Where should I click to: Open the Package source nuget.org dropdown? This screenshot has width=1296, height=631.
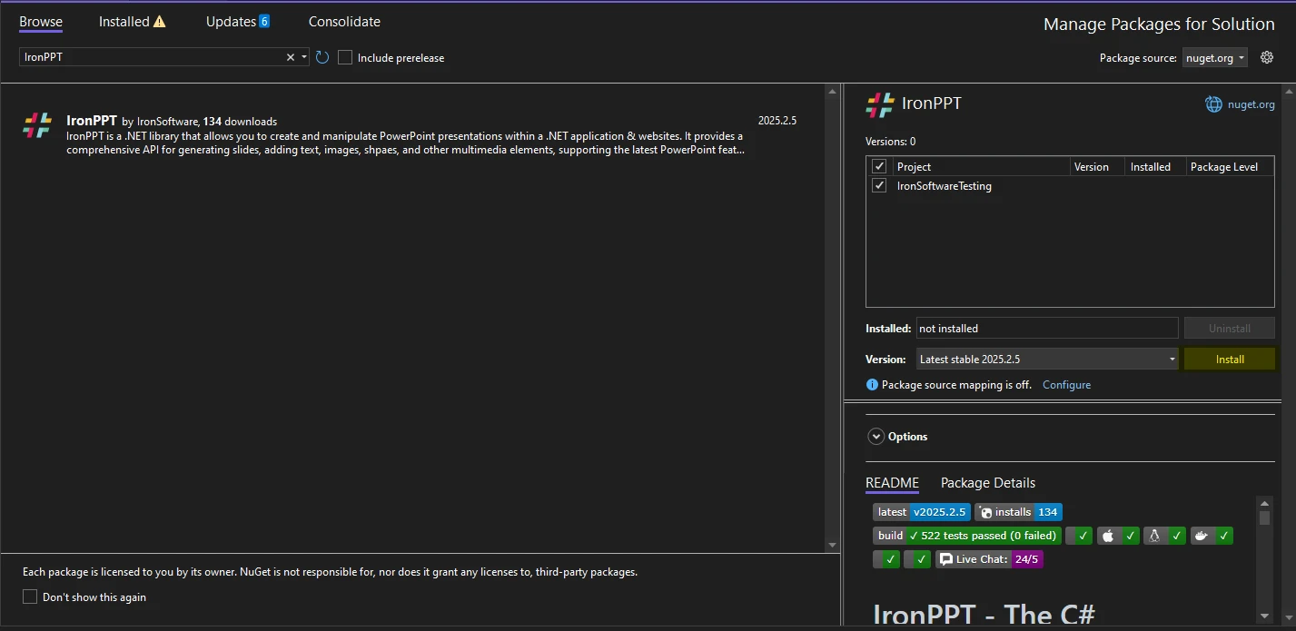[x=1214, y=57]
